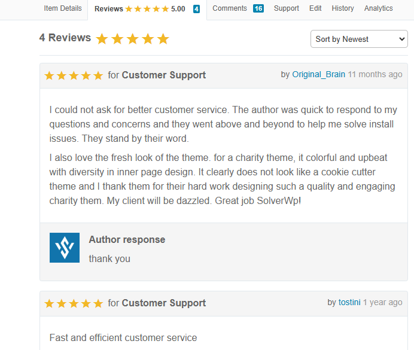Viewport: 414px width, 350px height.
Task: Click the 4 Reviews heading
Action: pos(65,38)
